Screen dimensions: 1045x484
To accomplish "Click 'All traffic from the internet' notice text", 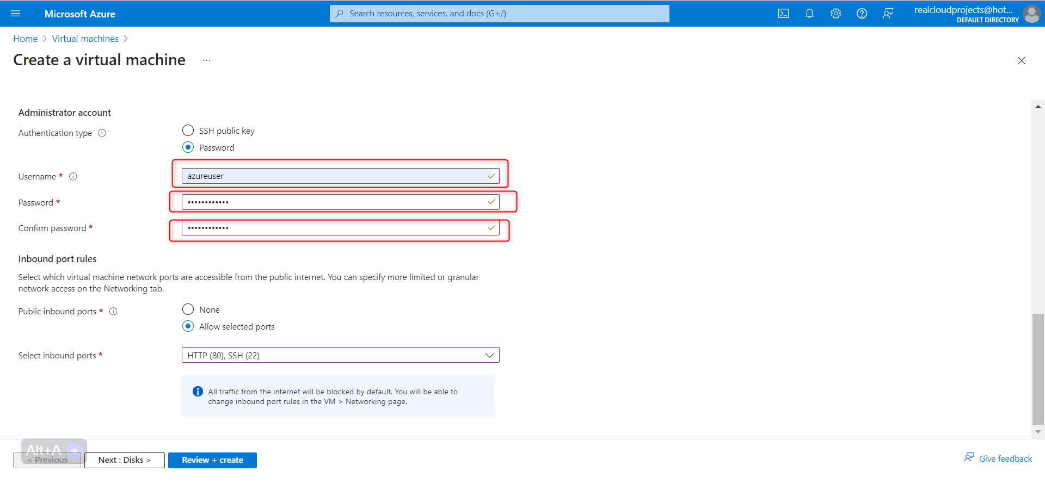I will 333,396.
